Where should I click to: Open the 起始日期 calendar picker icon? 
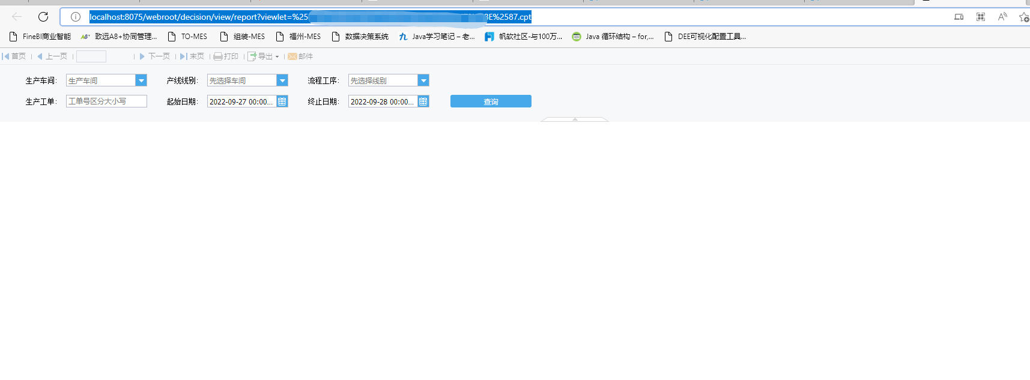coord(282,101)
